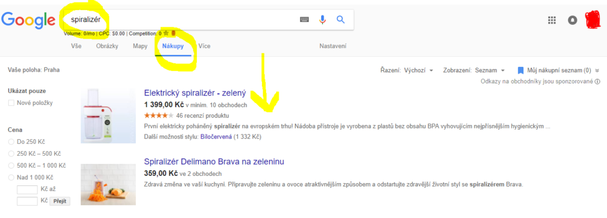Select the Nákupy tab
This screenshot has width=607, height=218.
[173, 46]
